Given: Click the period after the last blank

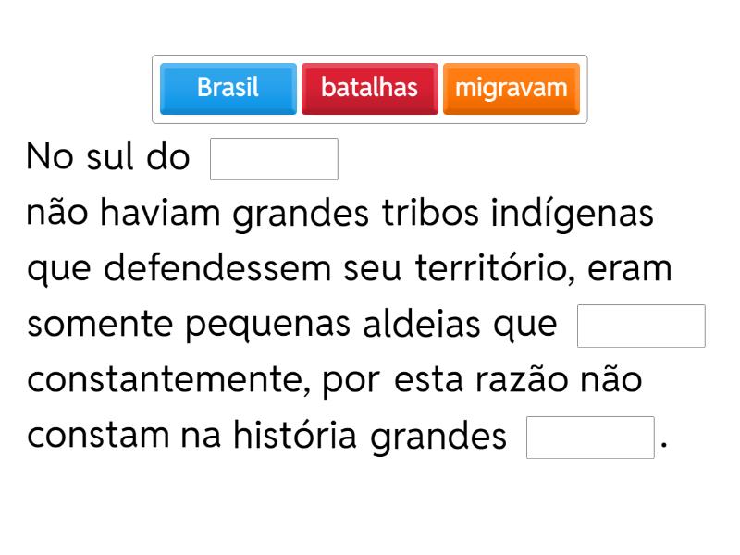Looking at the screenshot, I should [x=663, y=446].
